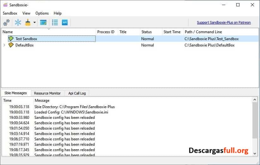Select the DefaultBox row
The width and height of the screenshot is (260, 165).
130,45
